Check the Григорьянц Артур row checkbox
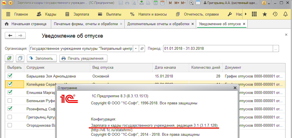 coord(10,117)
